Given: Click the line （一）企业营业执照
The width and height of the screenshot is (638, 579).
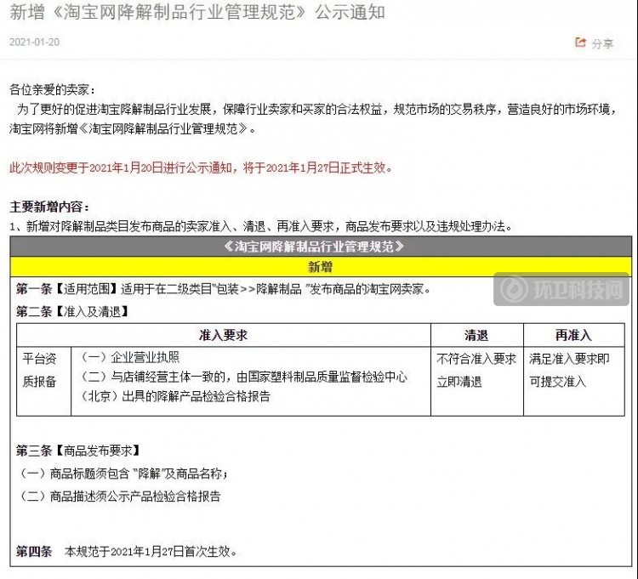Looking at the screenshot, I should [x=129, y=357].
